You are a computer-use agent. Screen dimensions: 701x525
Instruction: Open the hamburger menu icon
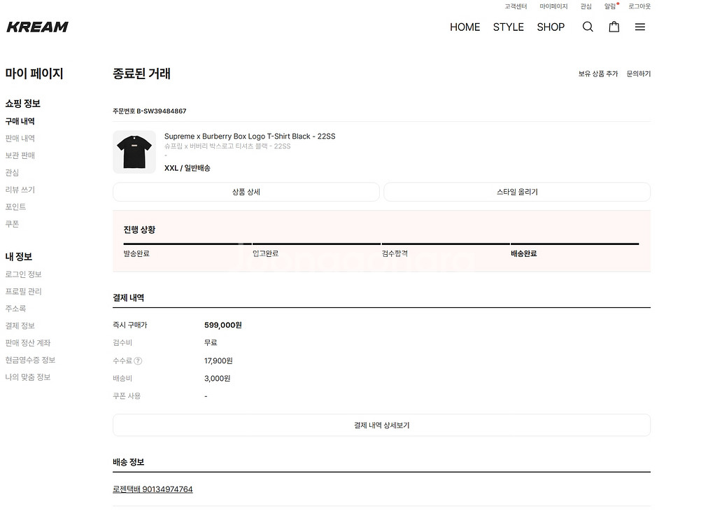639,27
